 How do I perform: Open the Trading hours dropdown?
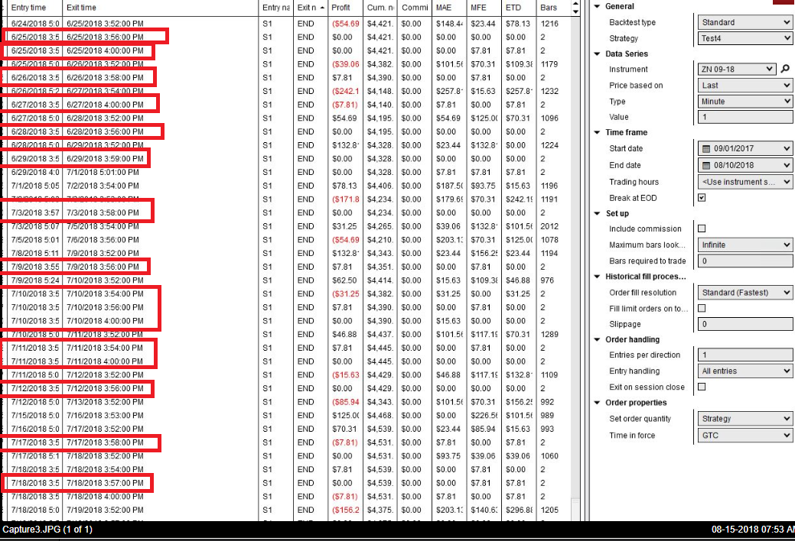pos(744,181)
